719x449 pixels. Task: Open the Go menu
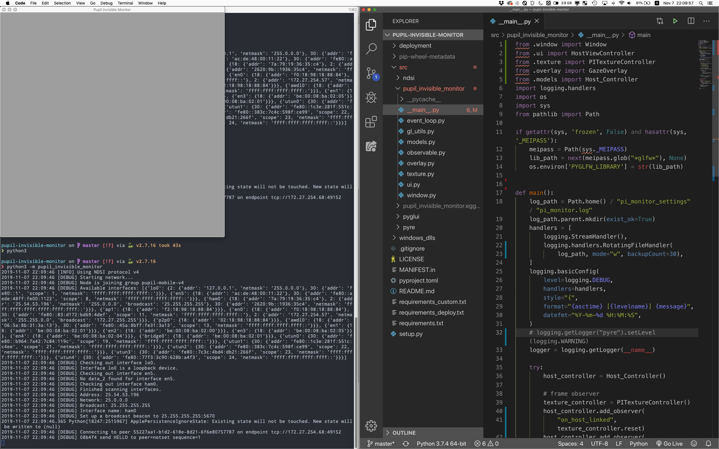click(93, 3)
